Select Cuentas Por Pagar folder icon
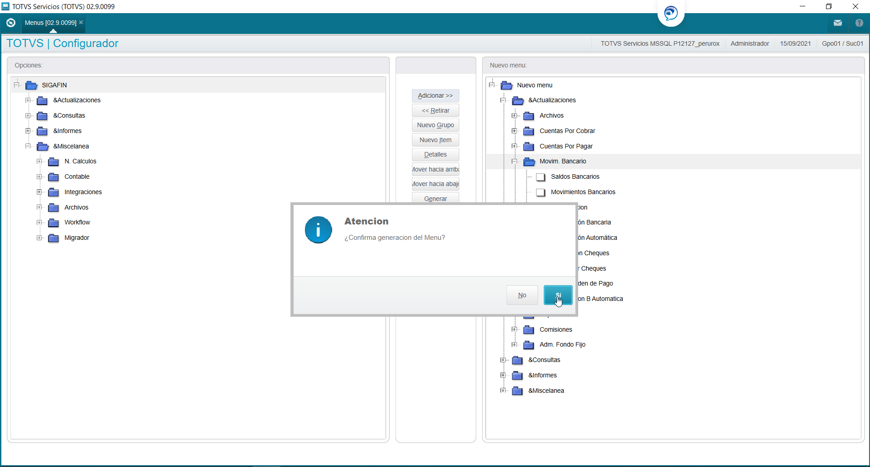 [529, 147]
